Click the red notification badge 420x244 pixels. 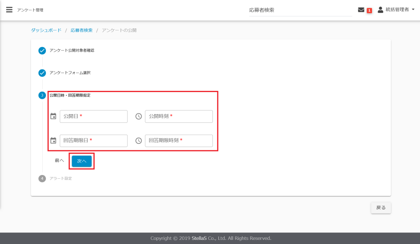tap(369, 10)
